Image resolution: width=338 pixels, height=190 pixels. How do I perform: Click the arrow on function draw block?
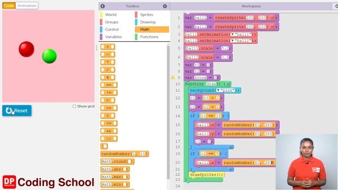click(x=228, y=84)
